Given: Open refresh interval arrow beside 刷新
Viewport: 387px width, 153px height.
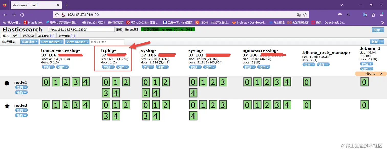Looking at the screenshot, I should 382,42.
